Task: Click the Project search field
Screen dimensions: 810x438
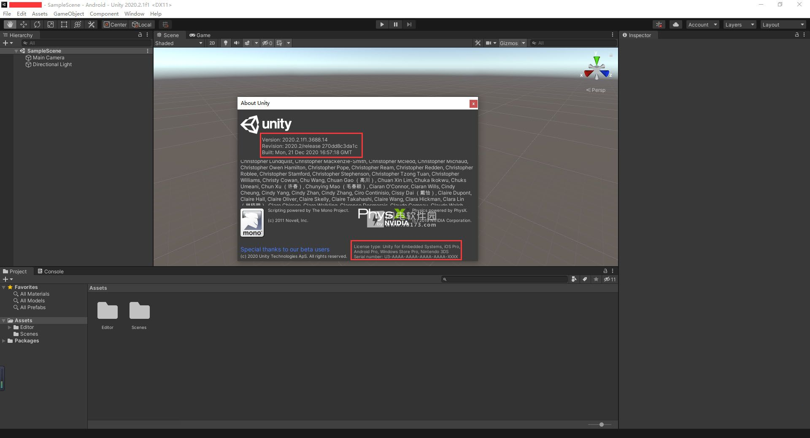Action: 505,279
